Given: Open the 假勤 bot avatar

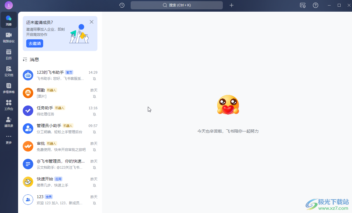Looking at the screenshot, I should click(x=28, y=93).
